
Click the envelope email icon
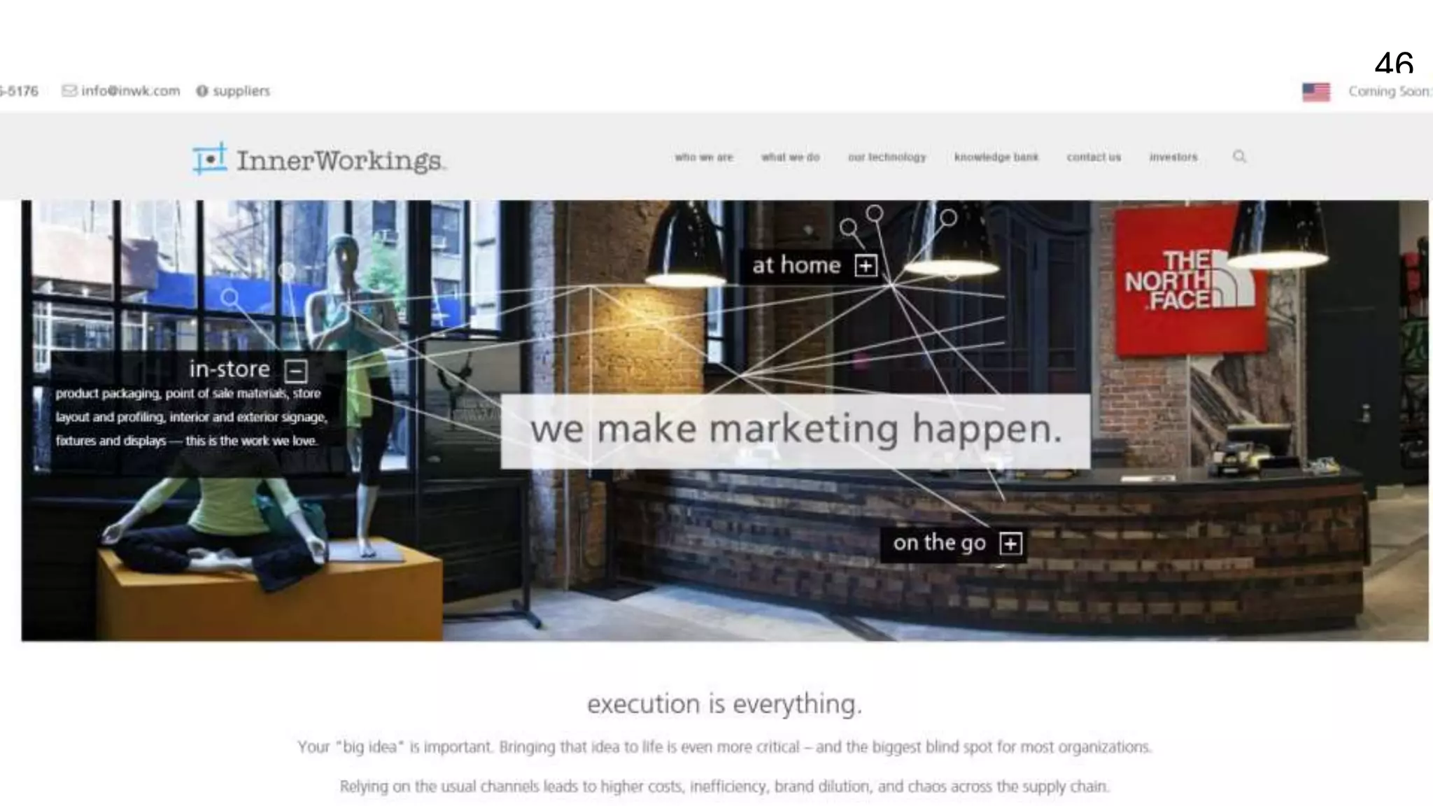click(69, 91)
